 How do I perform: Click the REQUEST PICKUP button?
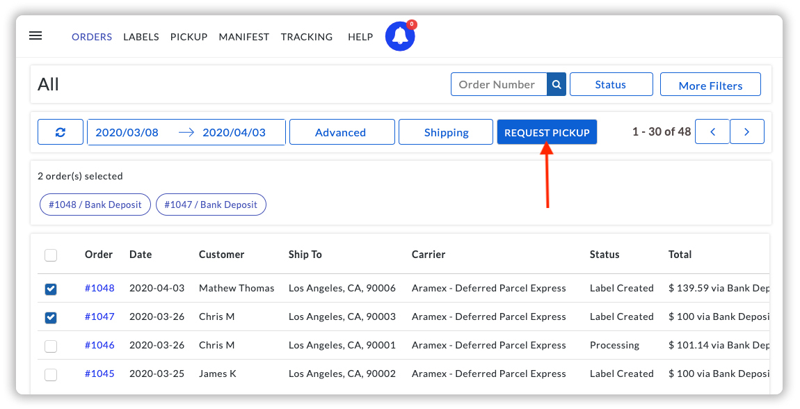[x=547, y=132]
